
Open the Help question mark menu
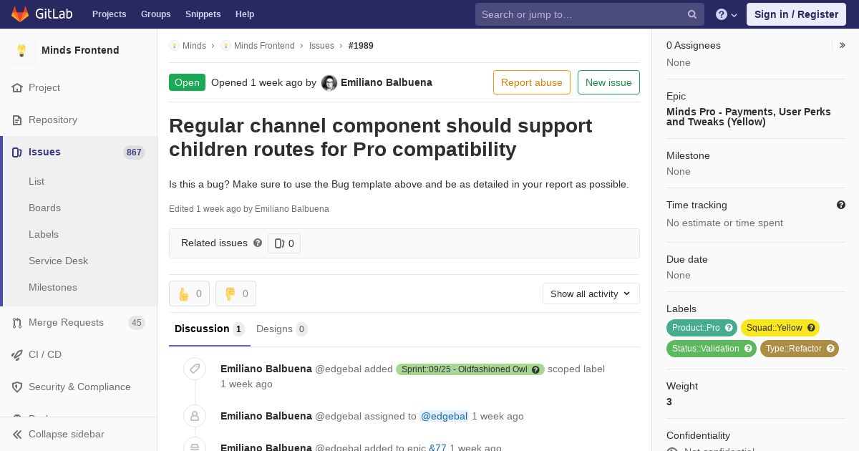[727, 14]
